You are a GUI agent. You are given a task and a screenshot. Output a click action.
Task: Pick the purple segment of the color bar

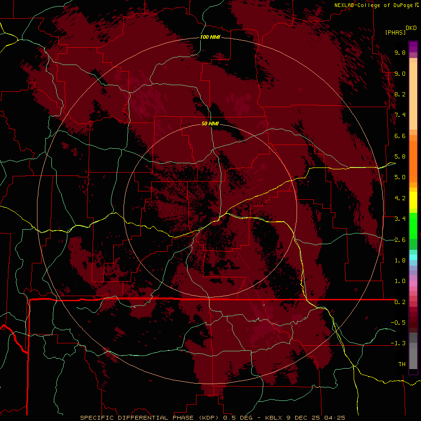click(x=413, y=47)
